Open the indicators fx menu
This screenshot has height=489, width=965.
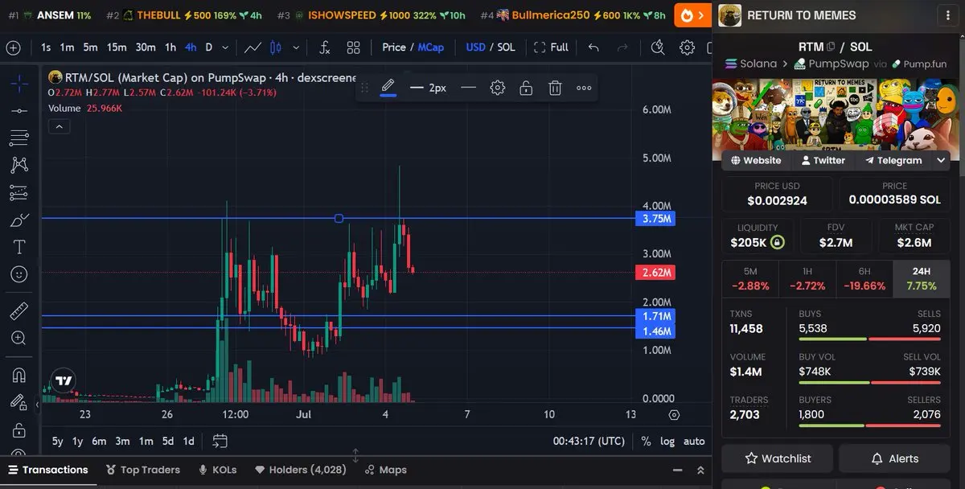tap(324, 47)
